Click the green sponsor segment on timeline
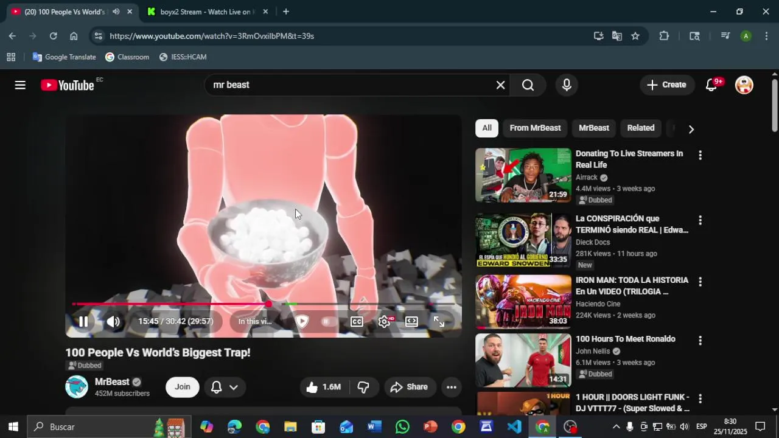Viewport: 779px width, 438px height. tap(291, 304)
